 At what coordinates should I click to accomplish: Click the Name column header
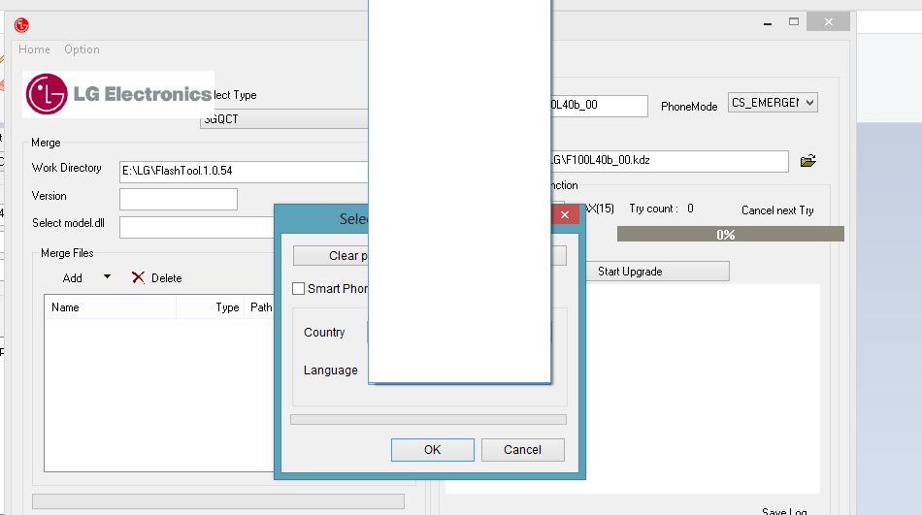click(x=110, y=307)
